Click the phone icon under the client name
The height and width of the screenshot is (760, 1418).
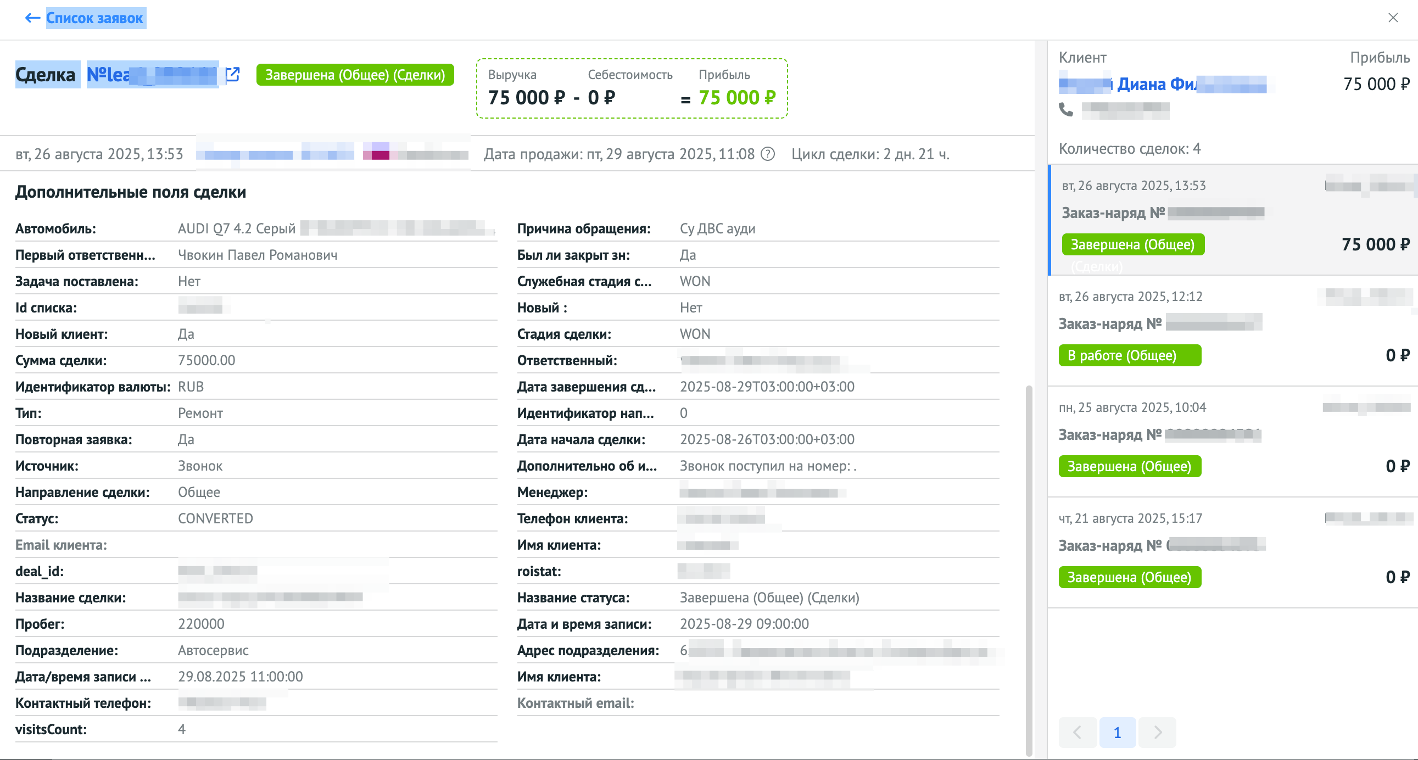coord(1067,110)
